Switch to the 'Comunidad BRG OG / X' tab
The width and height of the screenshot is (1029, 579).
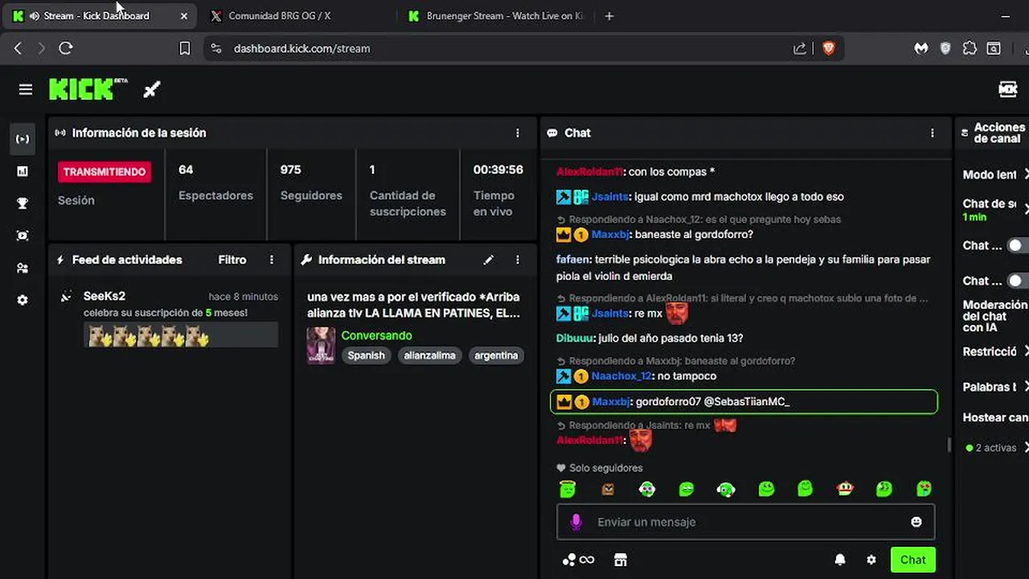(x=280, y=16)
